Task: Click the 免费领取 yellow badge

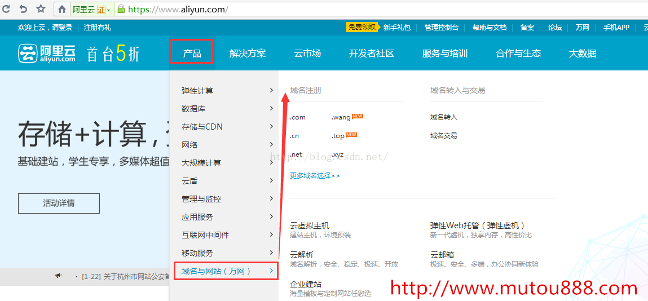Action: point(362,27)
